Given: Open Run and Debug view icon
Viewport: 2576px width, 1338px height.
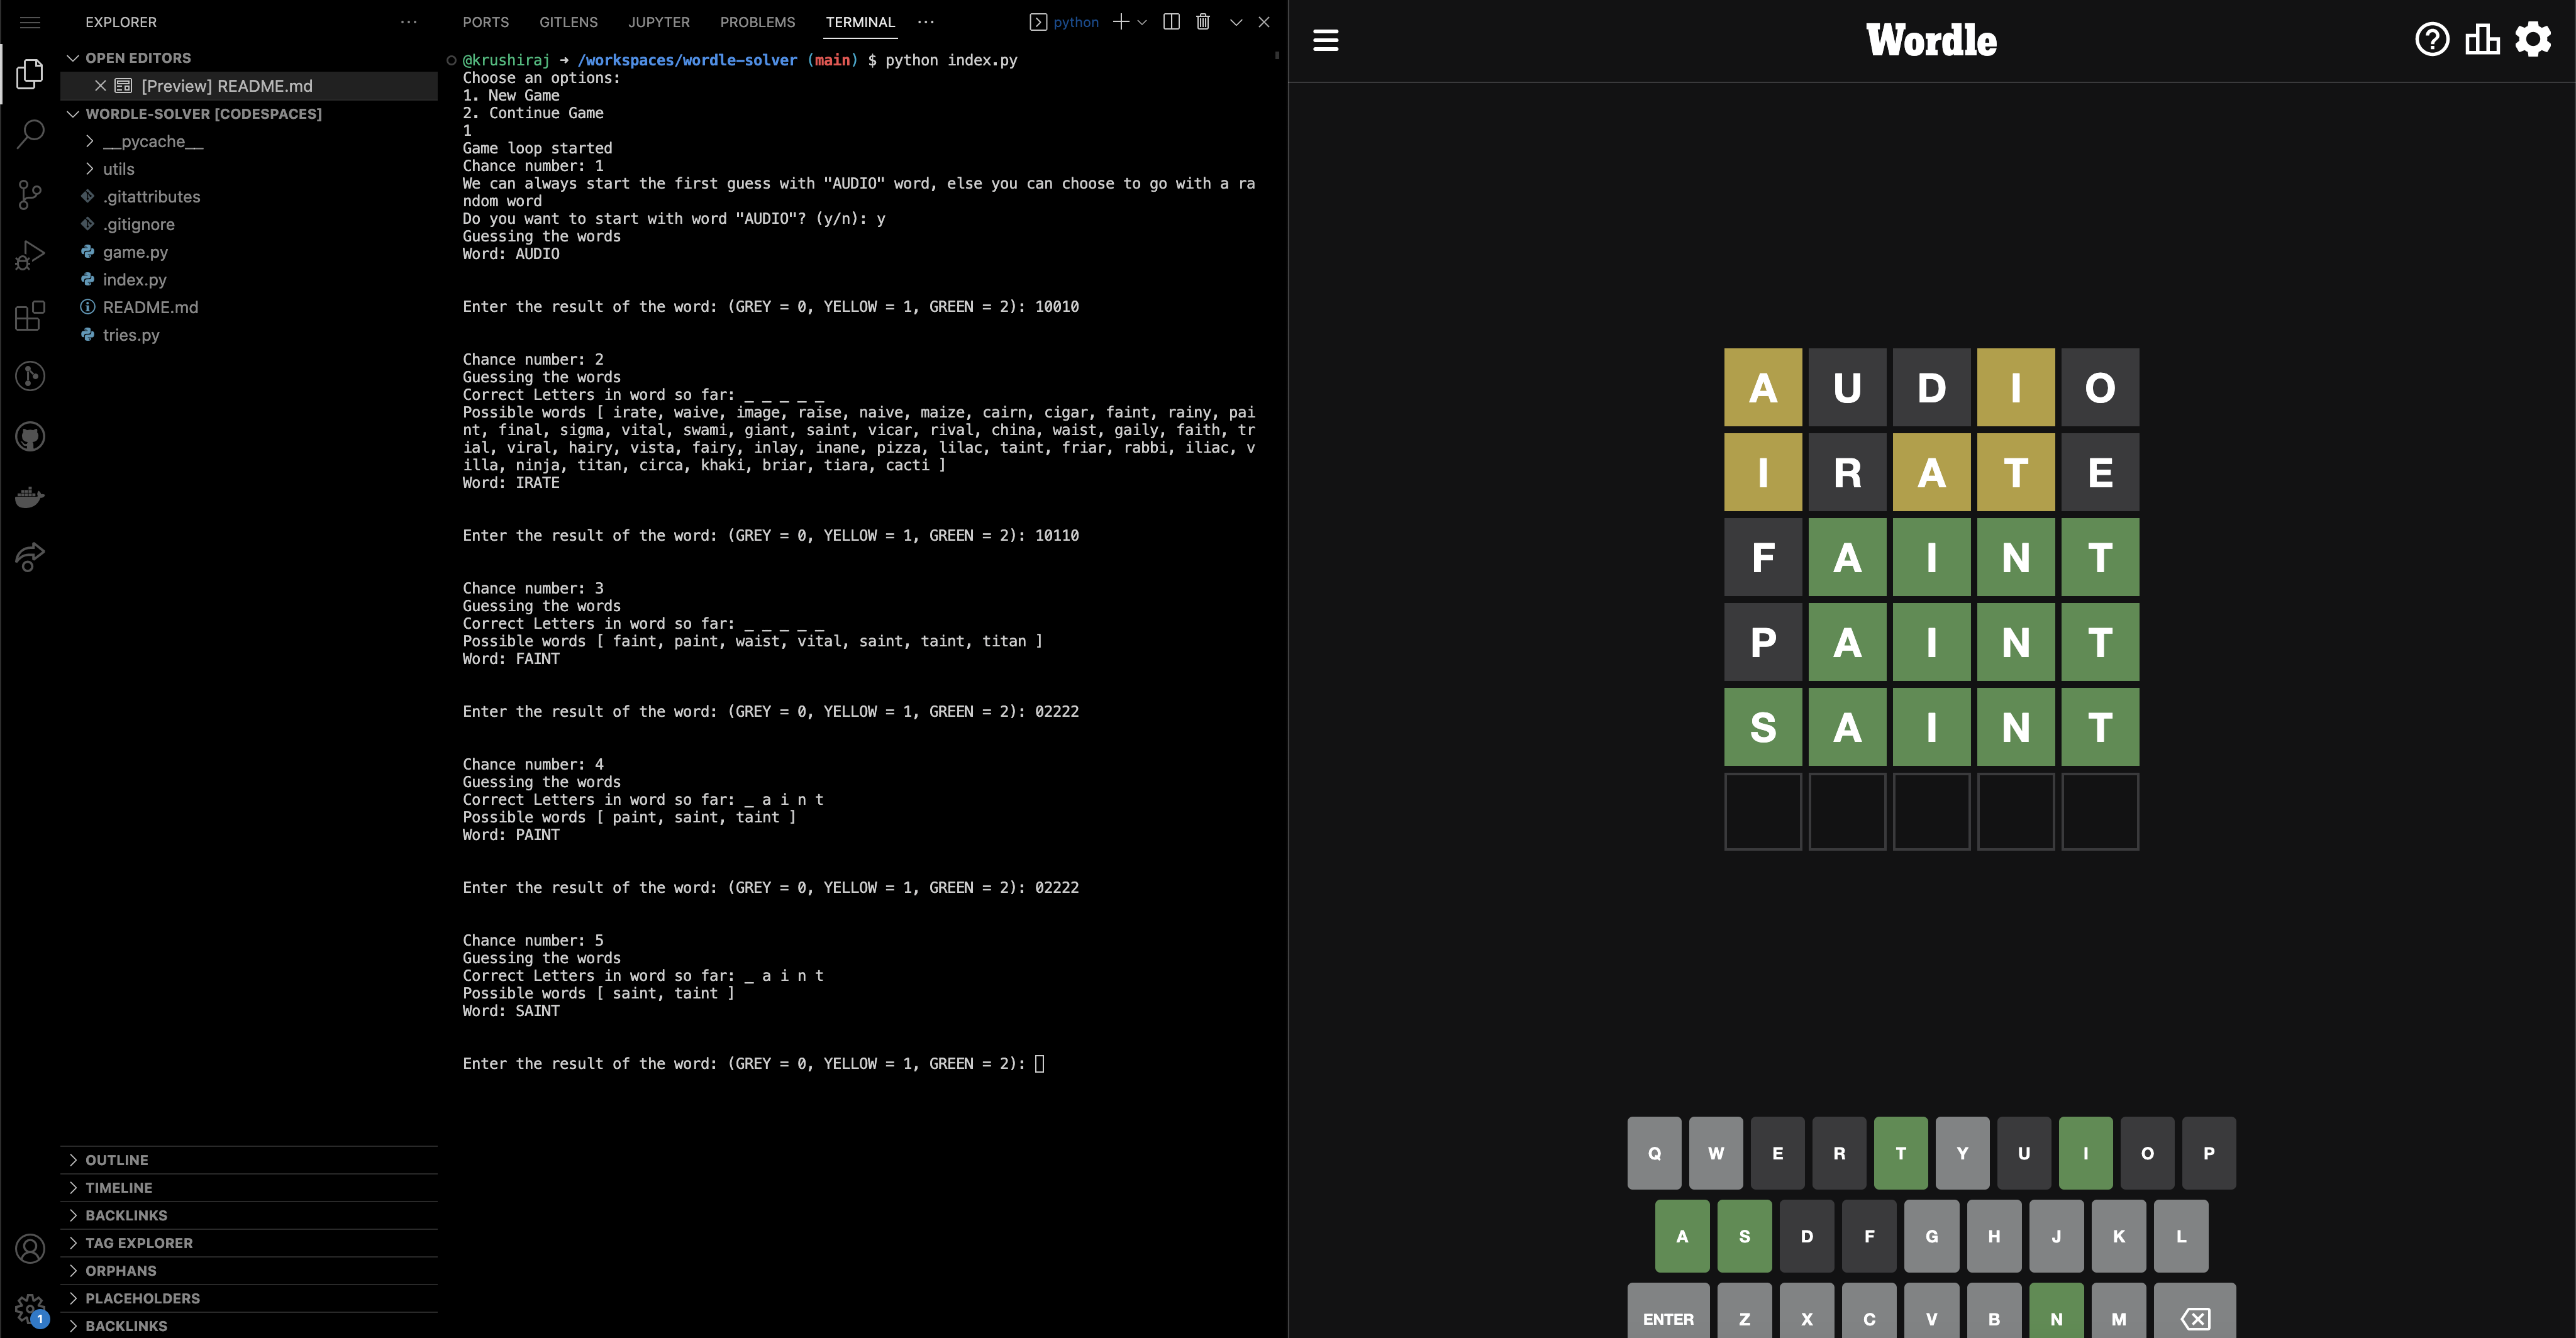Looking at the screenshot, I should pyautogui.click(x=30, y=255).
